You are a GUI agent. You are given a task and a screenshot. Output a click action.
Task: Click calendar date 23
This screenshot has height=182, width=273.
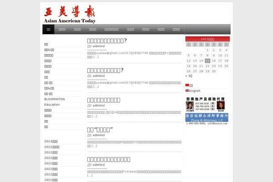214,66
